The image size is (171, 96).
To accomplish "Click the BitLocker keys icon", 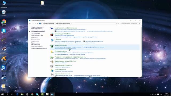I will click(x=52, y=62).
